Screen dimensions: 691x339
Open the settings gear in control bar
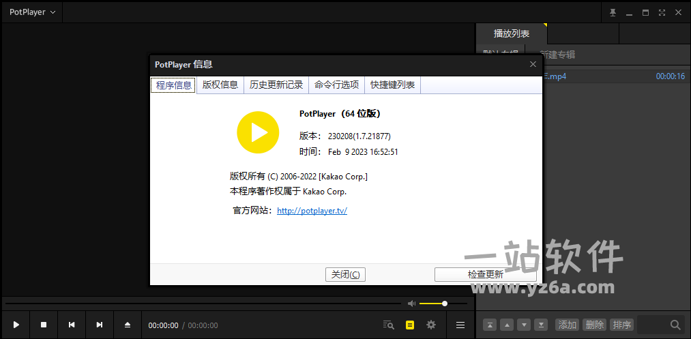point(431,325)
